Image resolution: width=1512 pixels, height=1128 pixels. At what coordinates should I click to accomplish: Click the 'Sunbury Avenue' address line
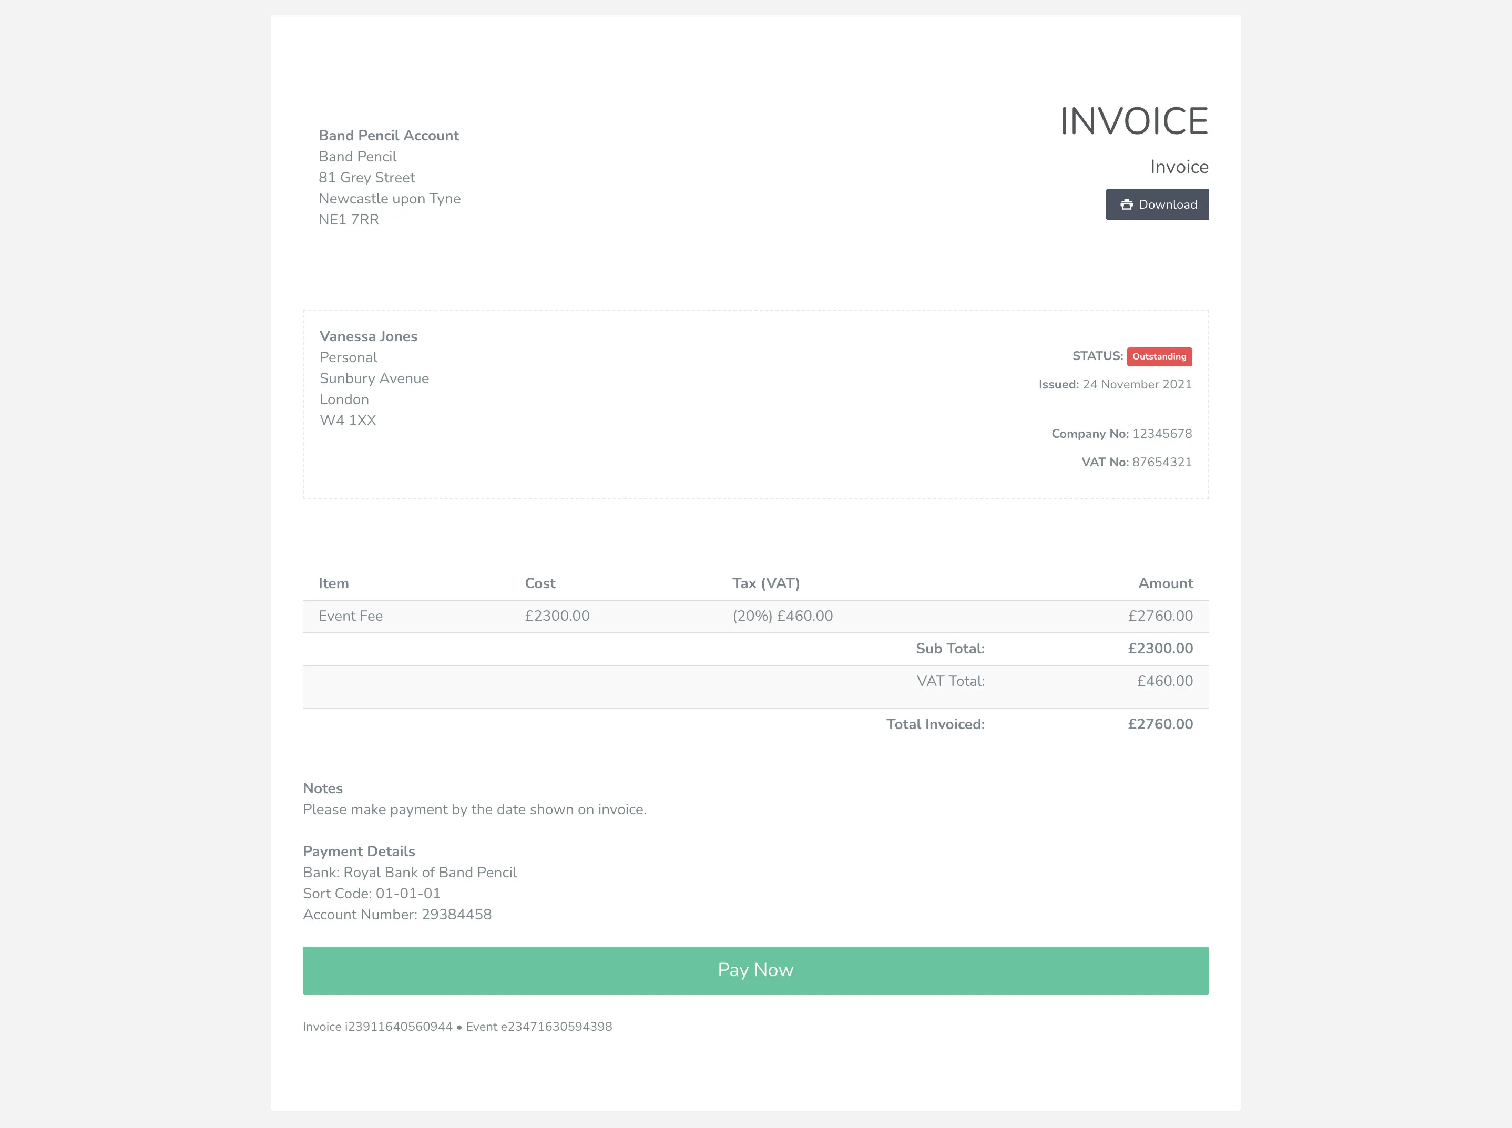(x=374, y=378)
